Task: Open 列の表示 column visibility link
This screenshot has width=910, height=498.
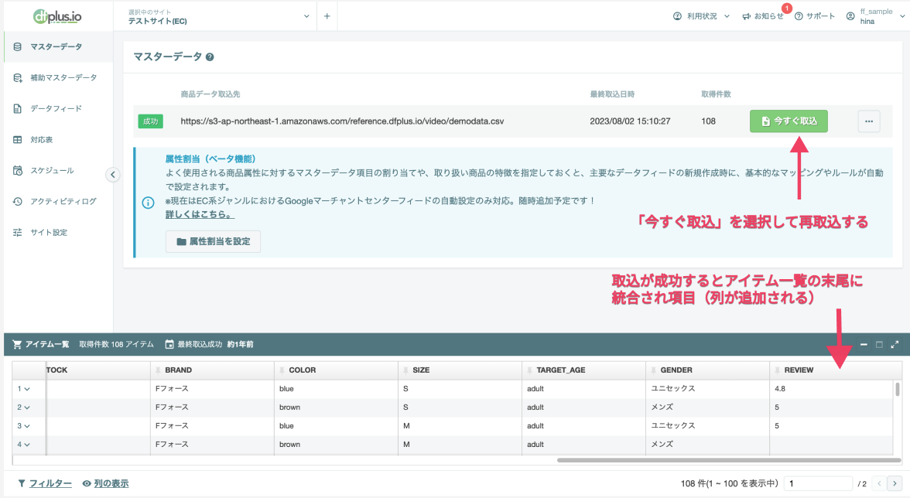Action: pyautogui.click(x=111, y=483)
